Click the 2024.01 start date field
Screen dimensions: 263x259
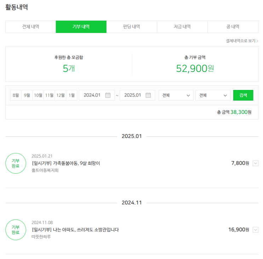click(92, 95)
